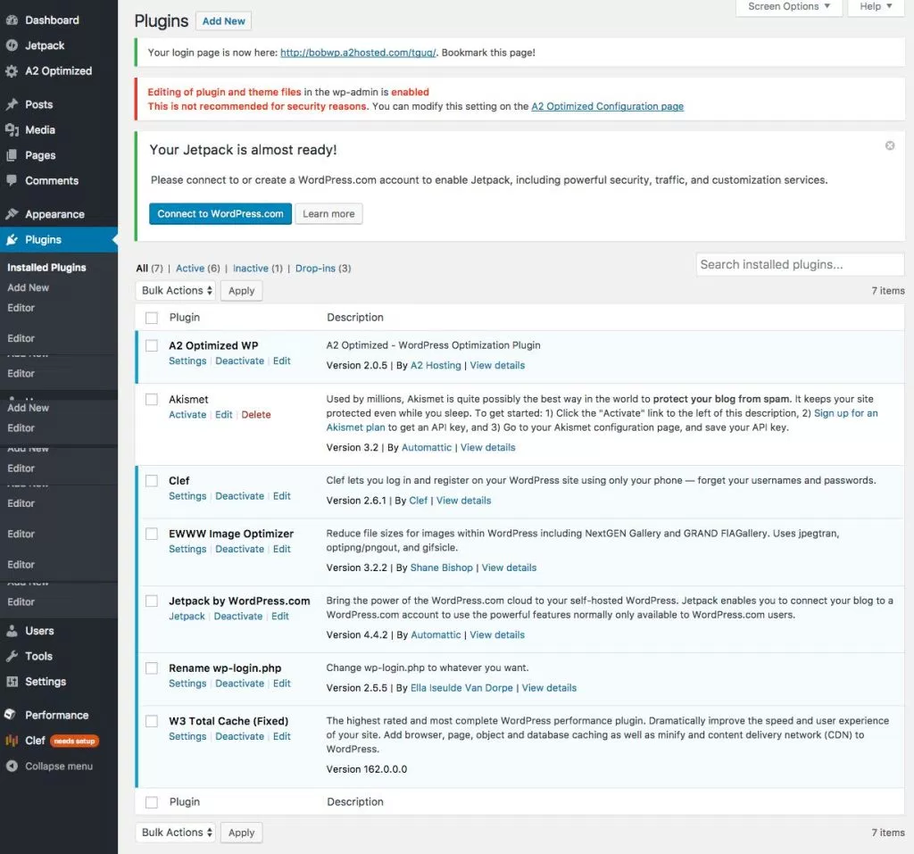Click the Dashboard gauge icon in the sidebar
The width and height of the screenshot is (914, 854).
pyautogui.click(x=12, y=20)
